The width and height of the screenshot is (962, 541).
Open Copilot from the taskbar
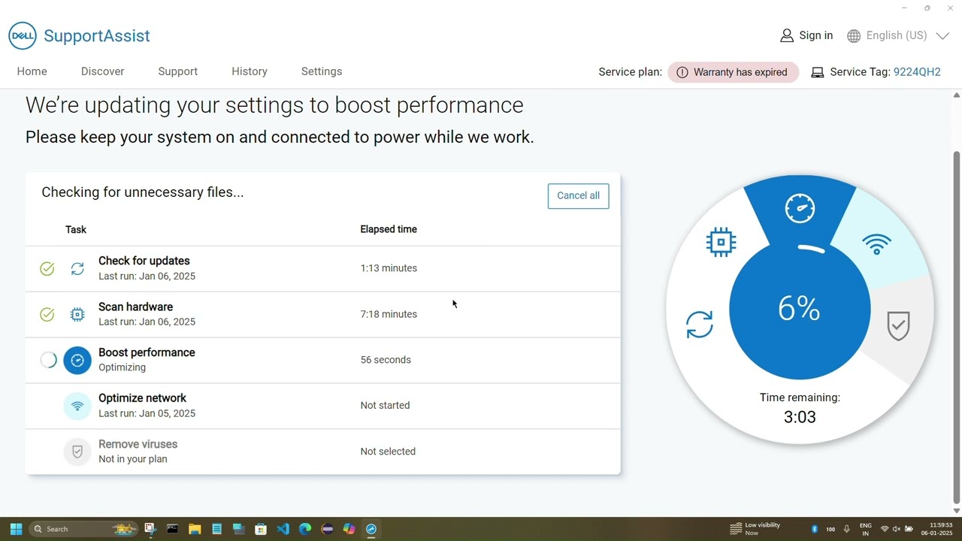pyautogui.click(x=349, y=529)
